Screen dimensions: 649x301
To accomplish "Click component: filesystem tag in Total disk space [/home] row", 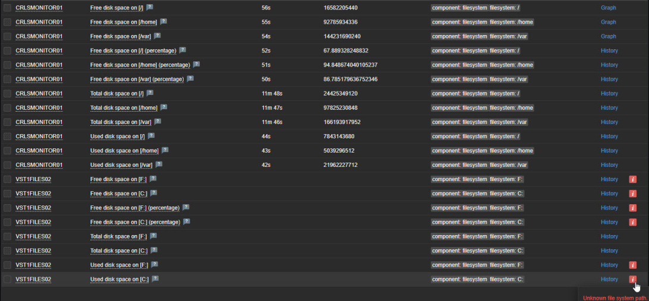I will pyautogui.click(x=459, y=107).
